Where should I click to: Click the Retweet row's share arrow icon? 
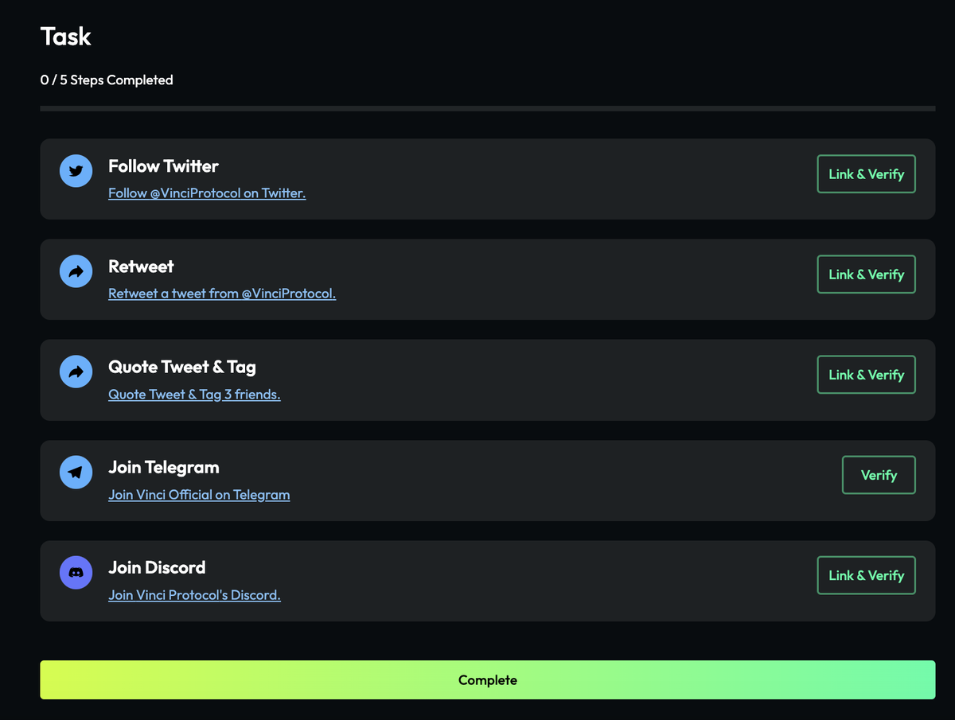[76, 271]
